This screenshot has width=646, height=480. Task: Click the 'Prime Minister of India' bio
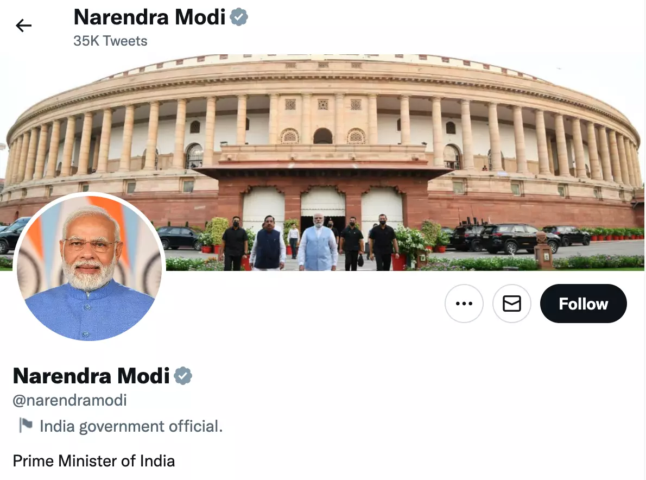(x=94, y=460)
